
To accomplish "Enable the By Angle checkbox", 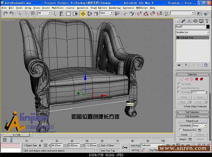I will tap(179, 92).
